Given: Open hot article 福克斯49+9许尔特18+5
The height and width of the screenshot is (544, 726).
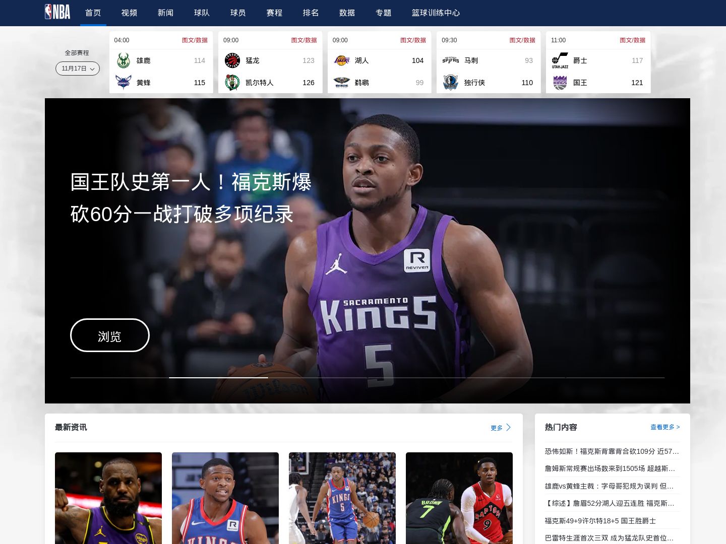Looking at the screenshot, I should [x=600, y=521].
